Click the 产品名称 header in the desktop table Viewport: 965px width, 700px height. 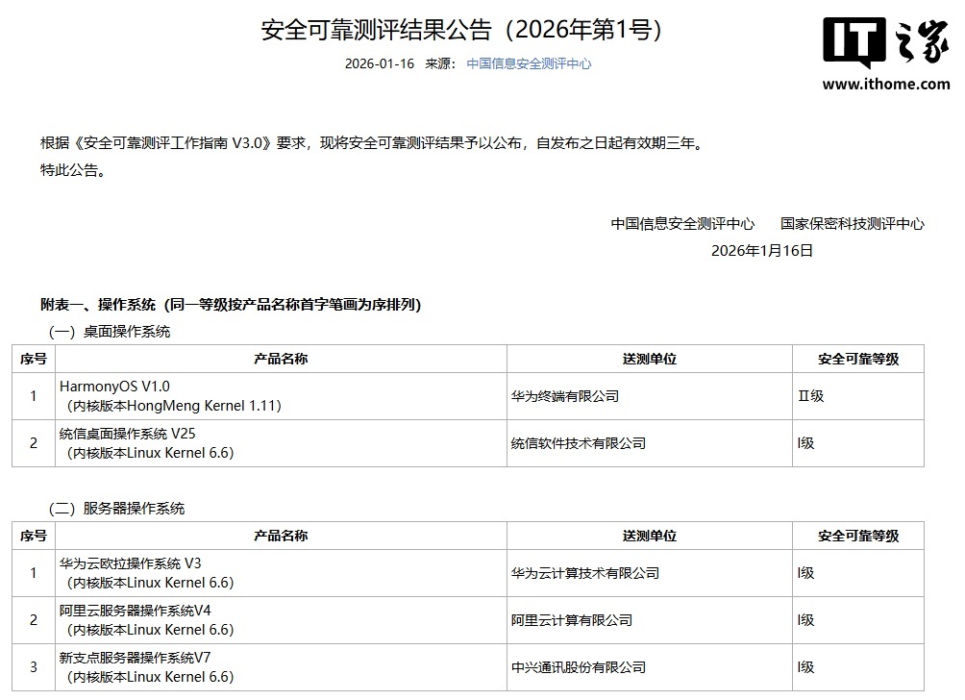(x=281, y=359)
